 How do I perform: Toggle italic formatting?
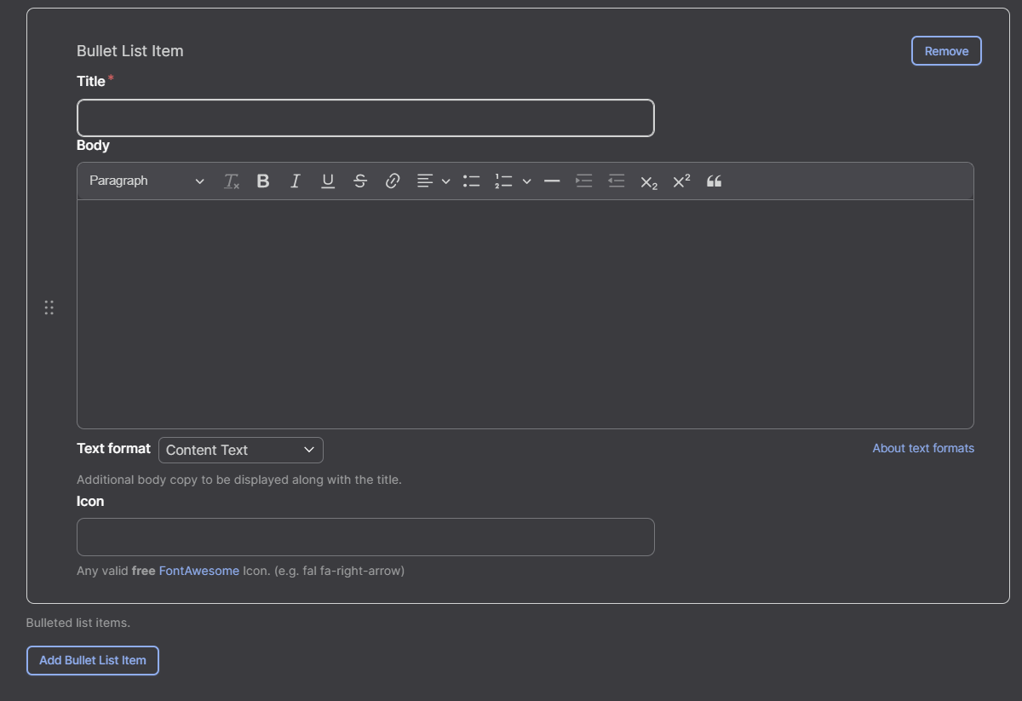296,181
